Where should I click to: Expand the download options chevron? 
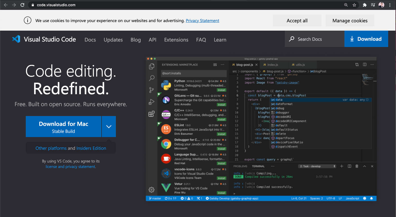click(x=109, y=126)
